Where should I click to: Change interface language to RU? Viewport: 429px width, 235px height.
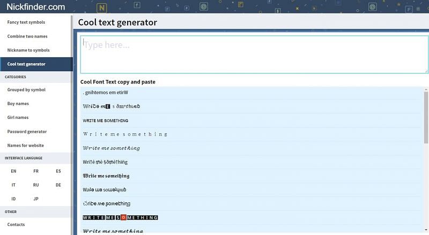(x=36, y=185)
